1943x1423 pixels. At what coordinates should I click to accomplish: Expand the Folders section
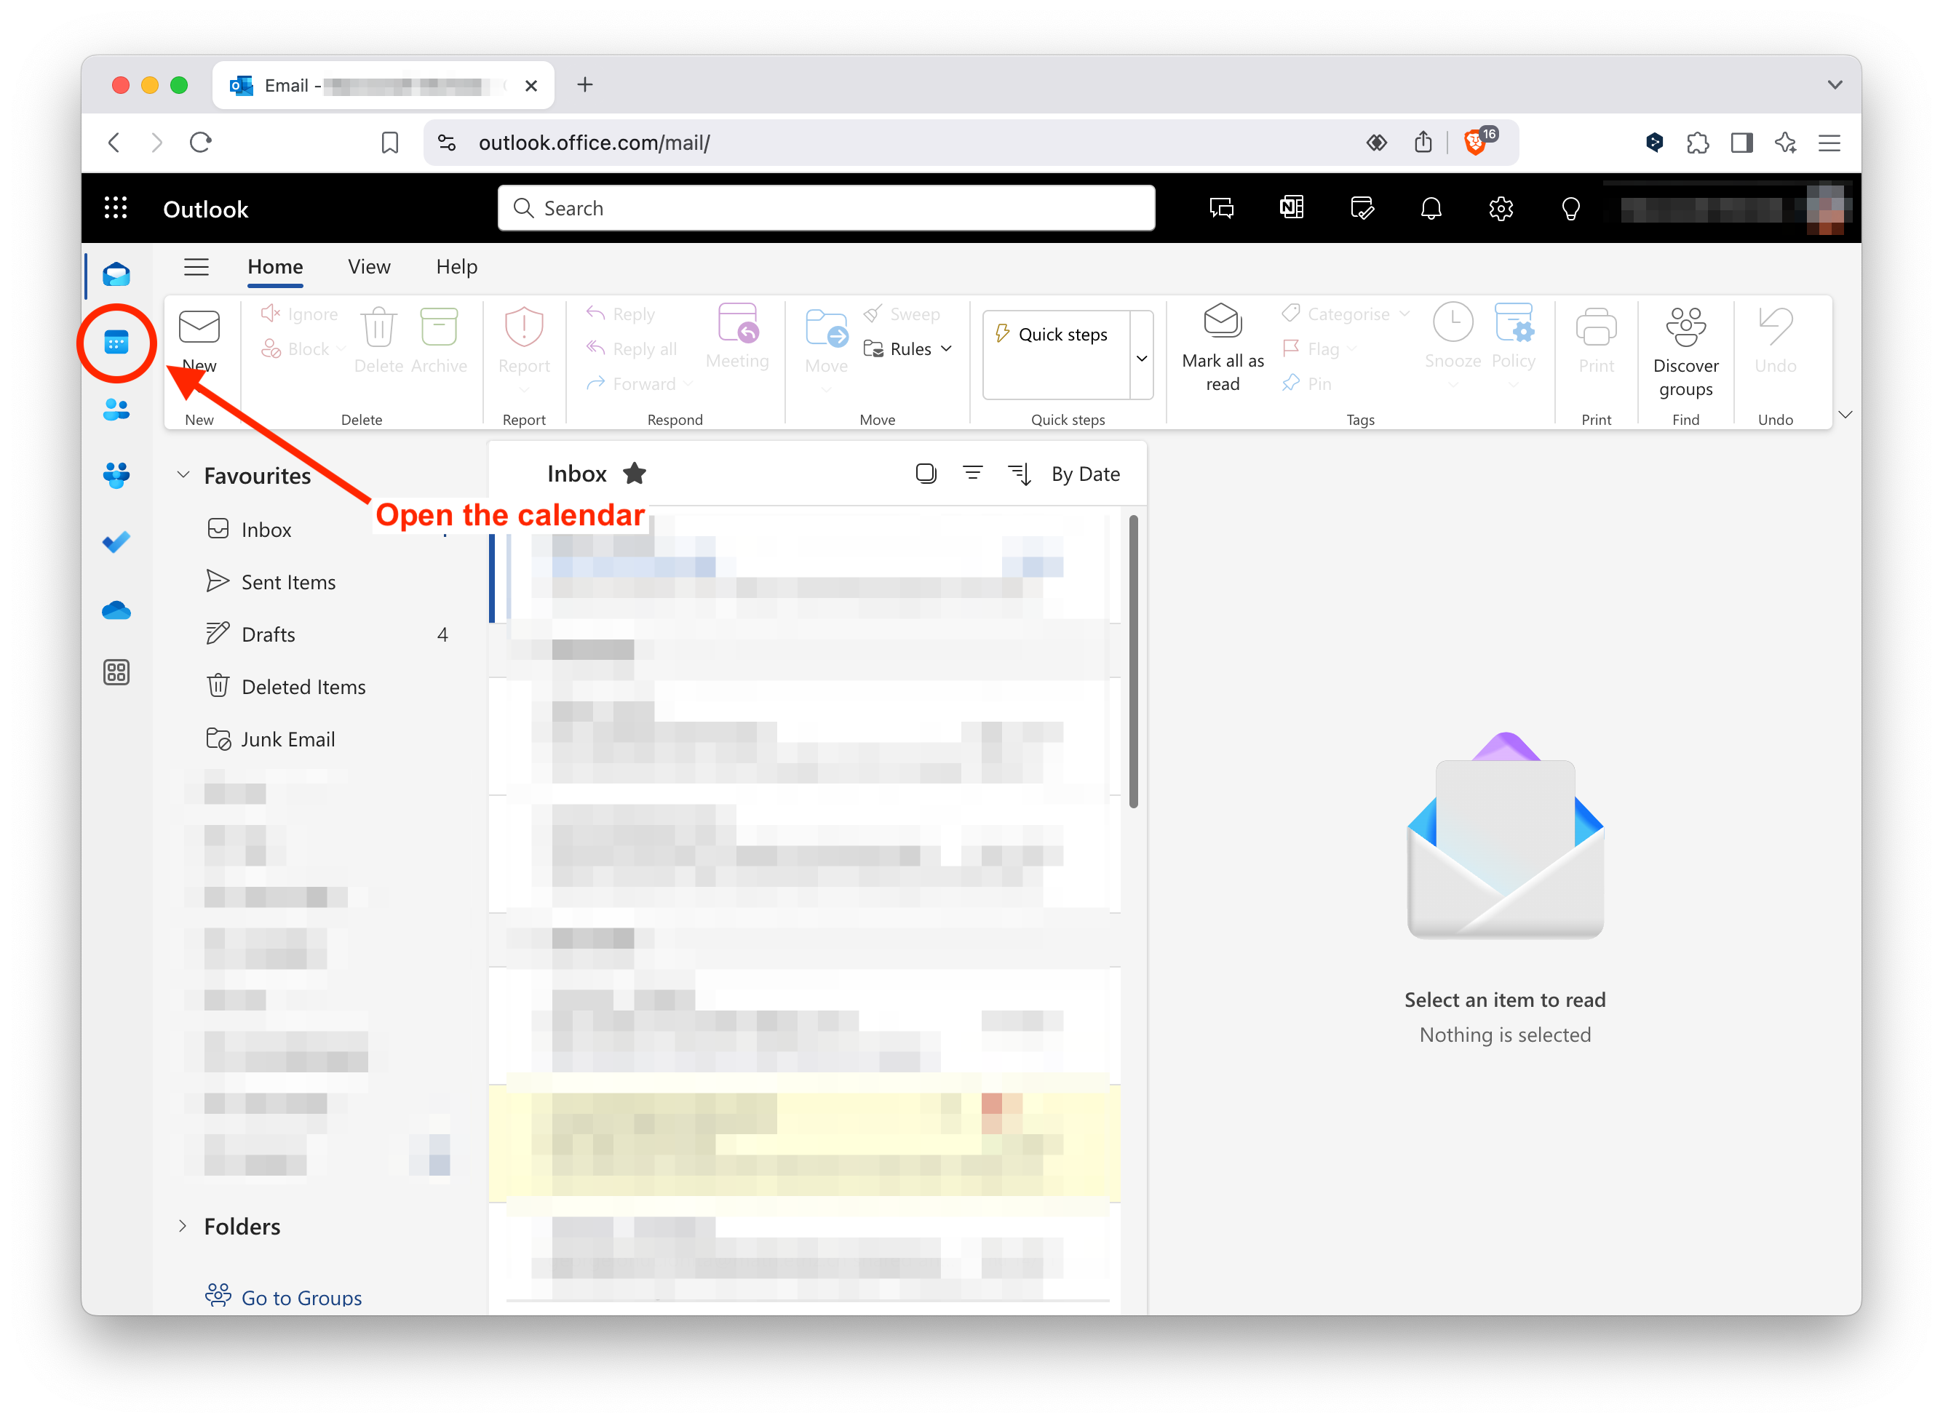(x=183, y=1226)
